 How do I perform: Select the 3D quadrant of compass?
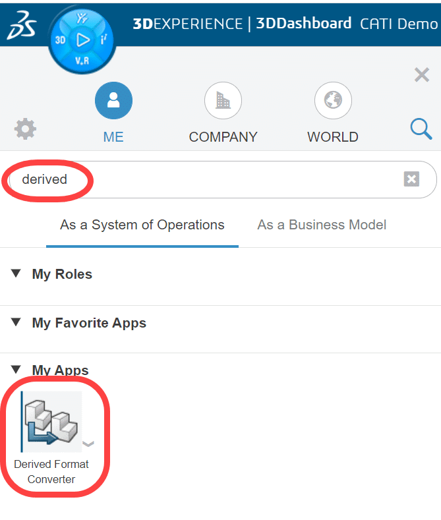[60, 40]
